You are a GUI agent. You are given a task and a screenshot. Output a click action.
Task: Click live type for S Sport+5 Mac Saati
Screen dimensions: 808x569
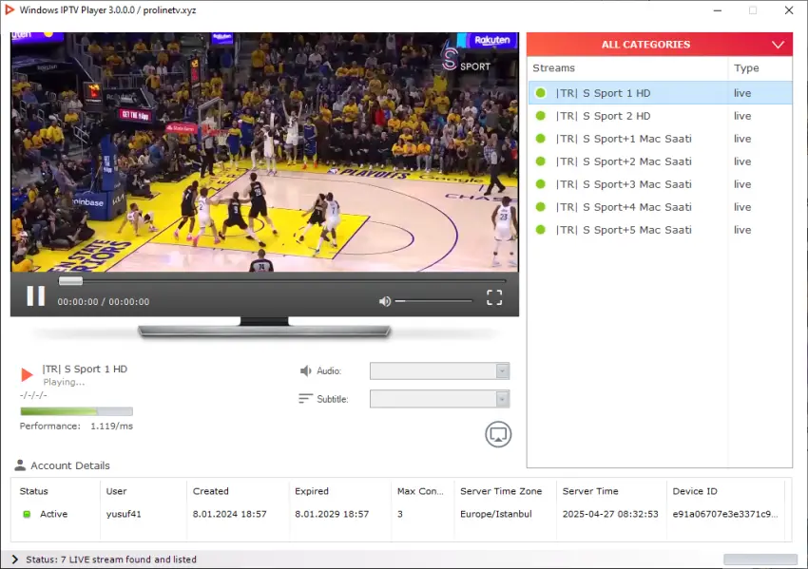[742, 230]
